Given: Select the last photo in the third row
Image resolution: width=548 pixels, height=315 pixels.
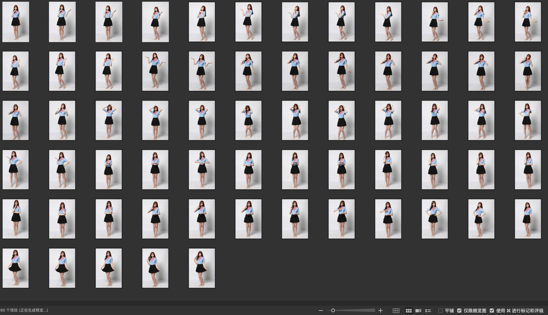Looking at the screenshot, I should tap(528, 120).
